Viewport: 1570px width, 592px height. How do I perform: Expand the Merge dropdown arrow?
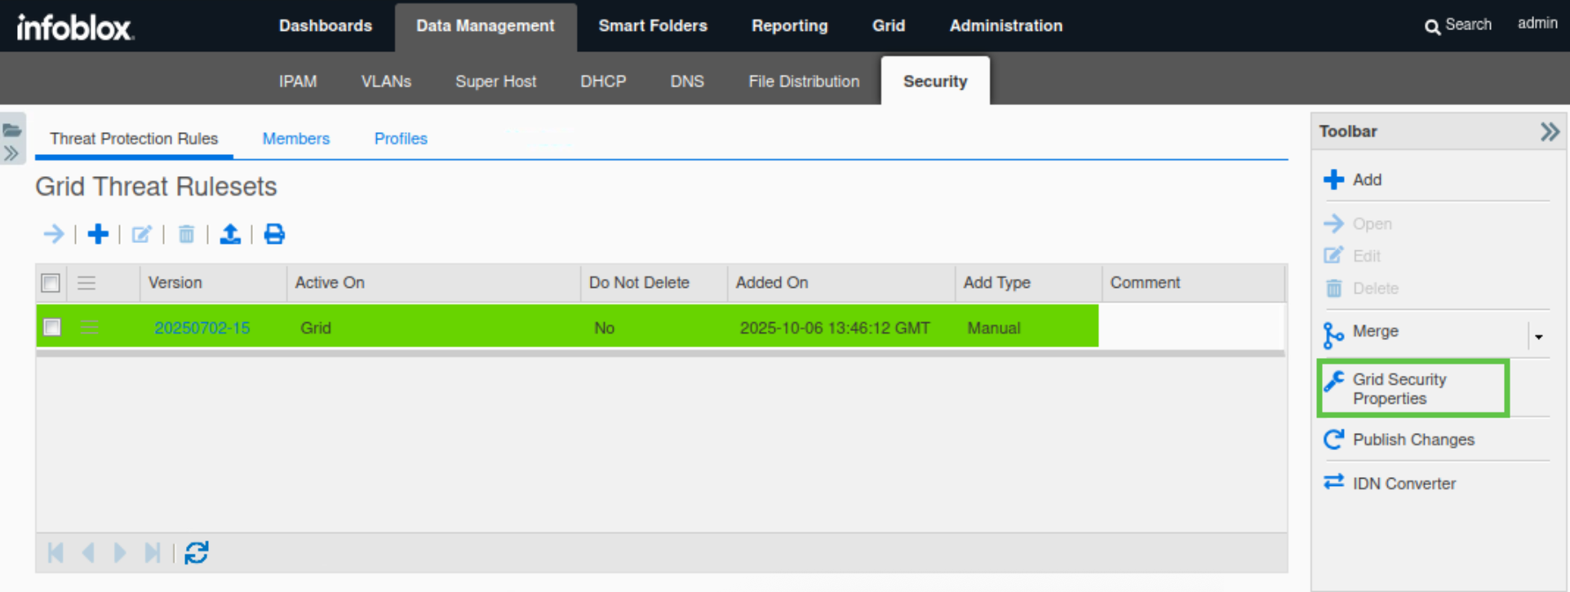[x=1538, y=336]
